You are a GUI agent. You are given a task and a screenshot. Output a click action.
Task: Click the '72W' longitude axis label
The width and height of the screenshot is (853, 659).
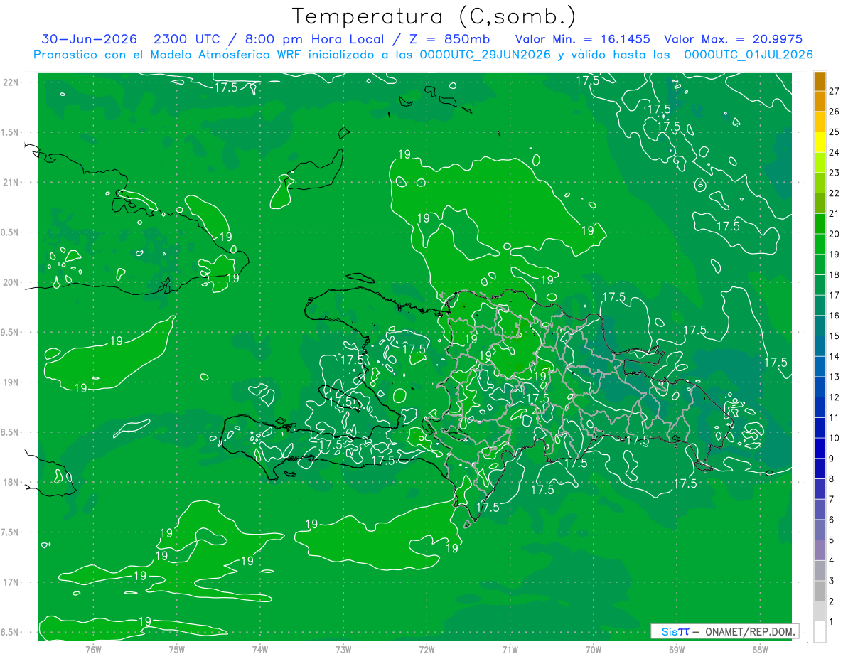[426, 649]
